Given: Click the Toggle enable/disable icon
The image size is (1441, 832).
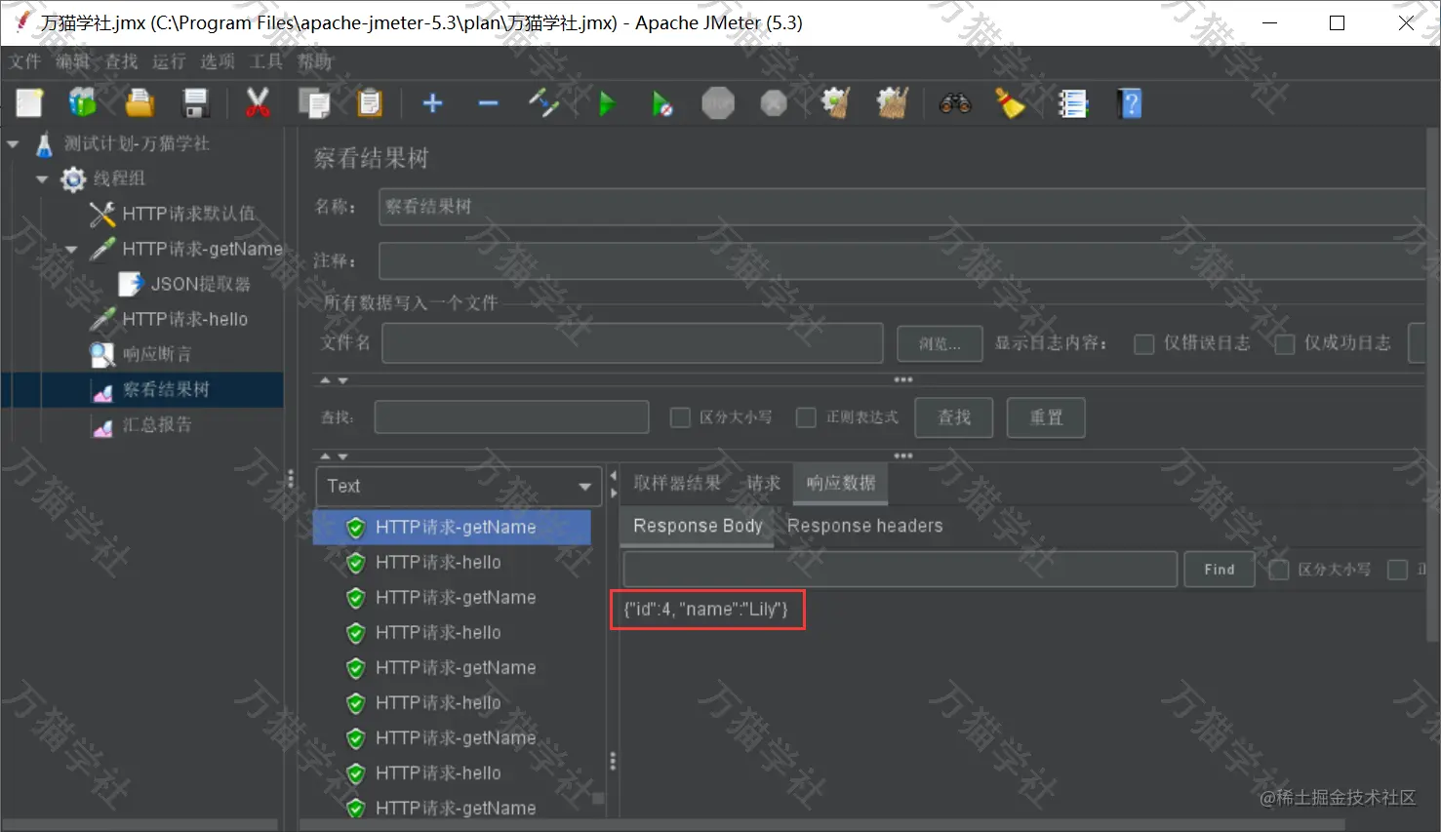Looking at the screenshot, I should [543, 102].
